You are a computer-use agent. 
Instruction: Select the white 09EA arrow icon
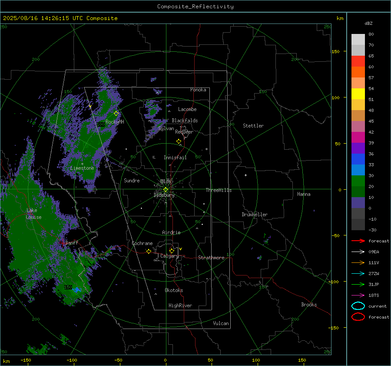coord(358,252)
